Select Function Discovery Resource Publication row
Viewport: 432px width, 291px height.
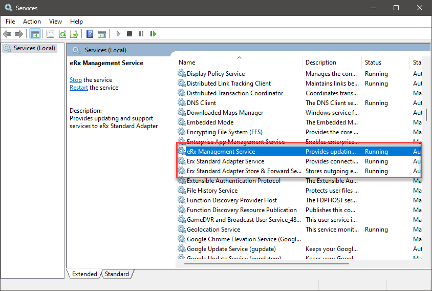tap(299, 210)
